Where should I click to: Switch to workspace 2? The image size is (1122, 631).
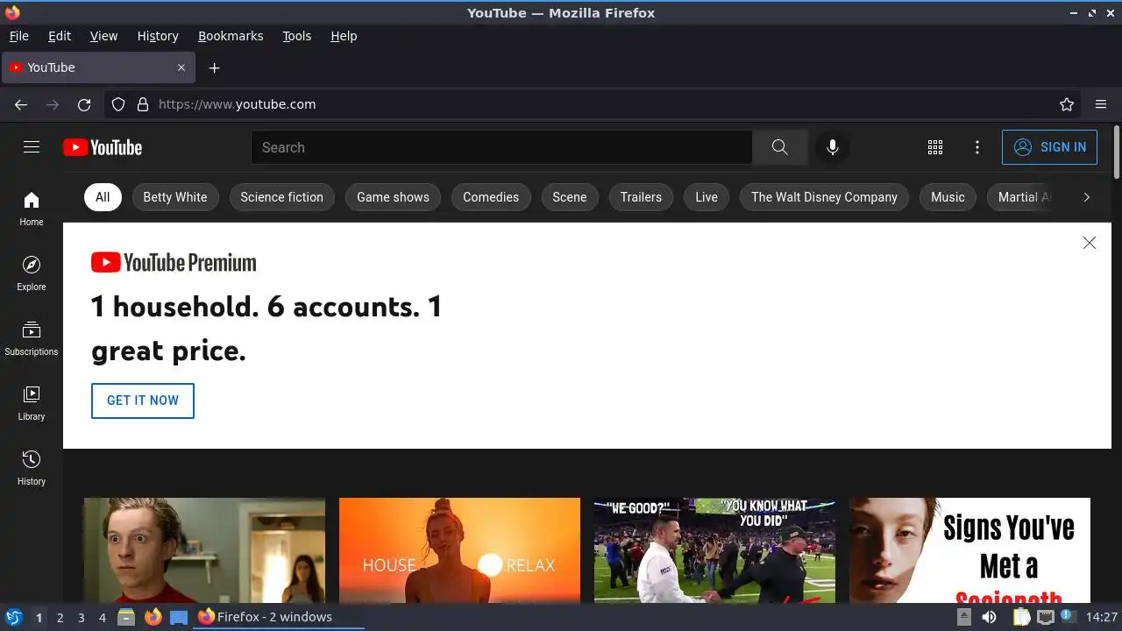tap(60, 617)
